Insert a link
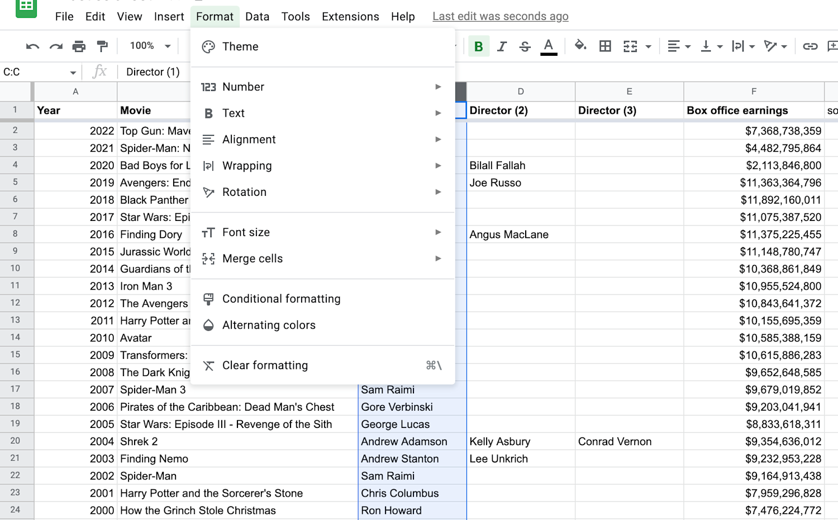838x520 pixels. [x=810, y=46]
